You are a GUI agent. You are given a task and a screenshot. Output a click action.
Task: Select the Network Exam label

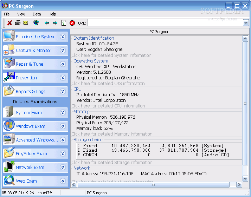click(30, 168)
